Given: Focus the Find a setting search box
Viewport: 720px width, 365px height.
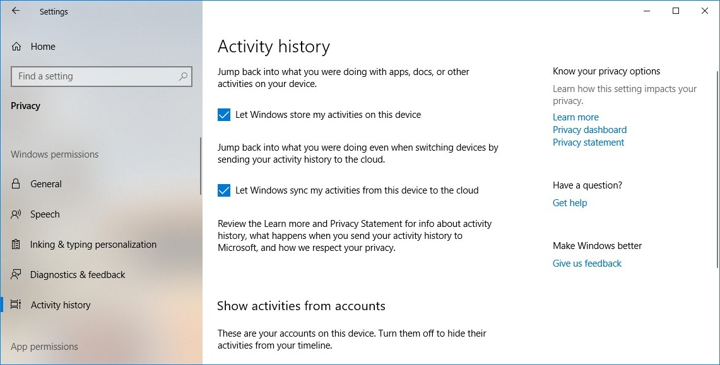Looking at the screenshot, I should coord(102,76).
